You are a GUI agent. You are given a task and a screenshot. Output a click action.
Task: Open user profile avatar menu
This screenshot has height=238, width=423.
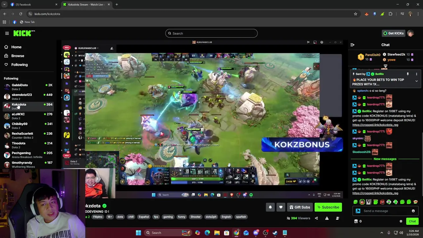(x=410, y=33)
